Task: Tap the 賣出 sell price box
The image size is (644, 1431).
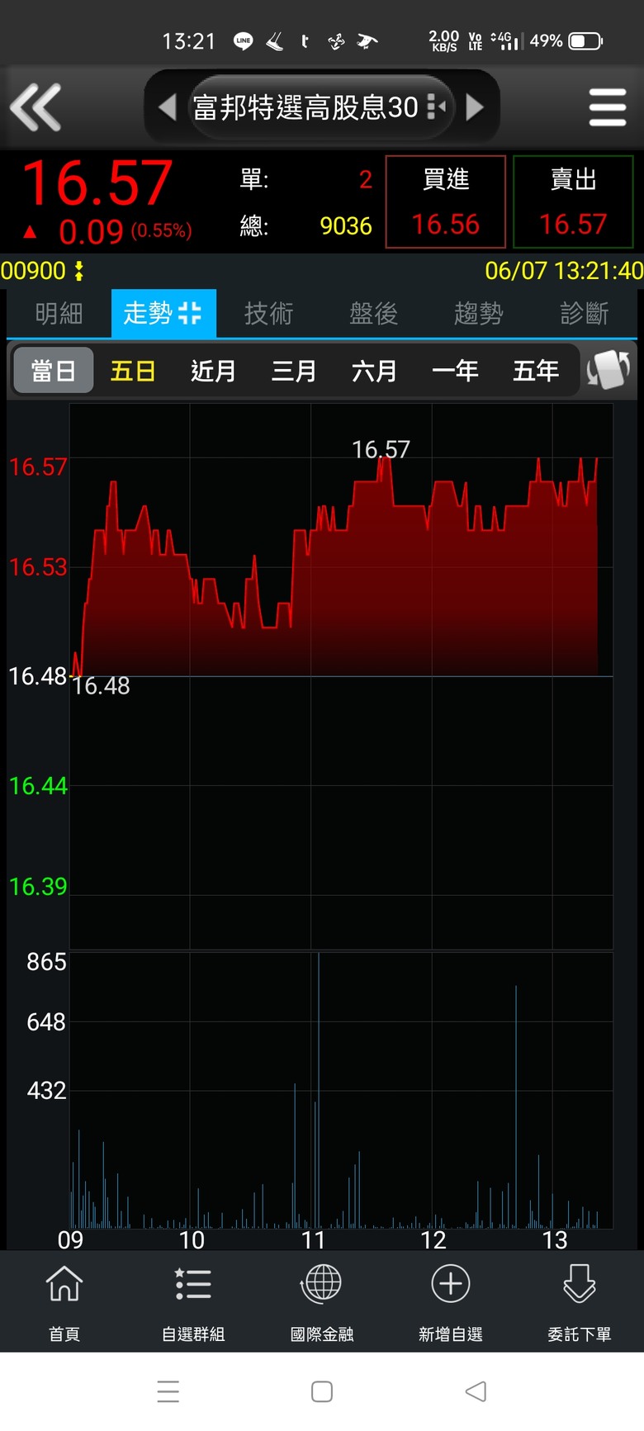Action: [573, 202]
